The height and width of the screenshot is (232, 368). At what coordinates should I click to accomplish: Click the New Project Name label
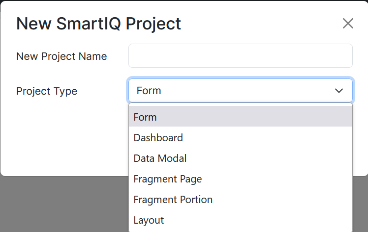coord(61,56)
